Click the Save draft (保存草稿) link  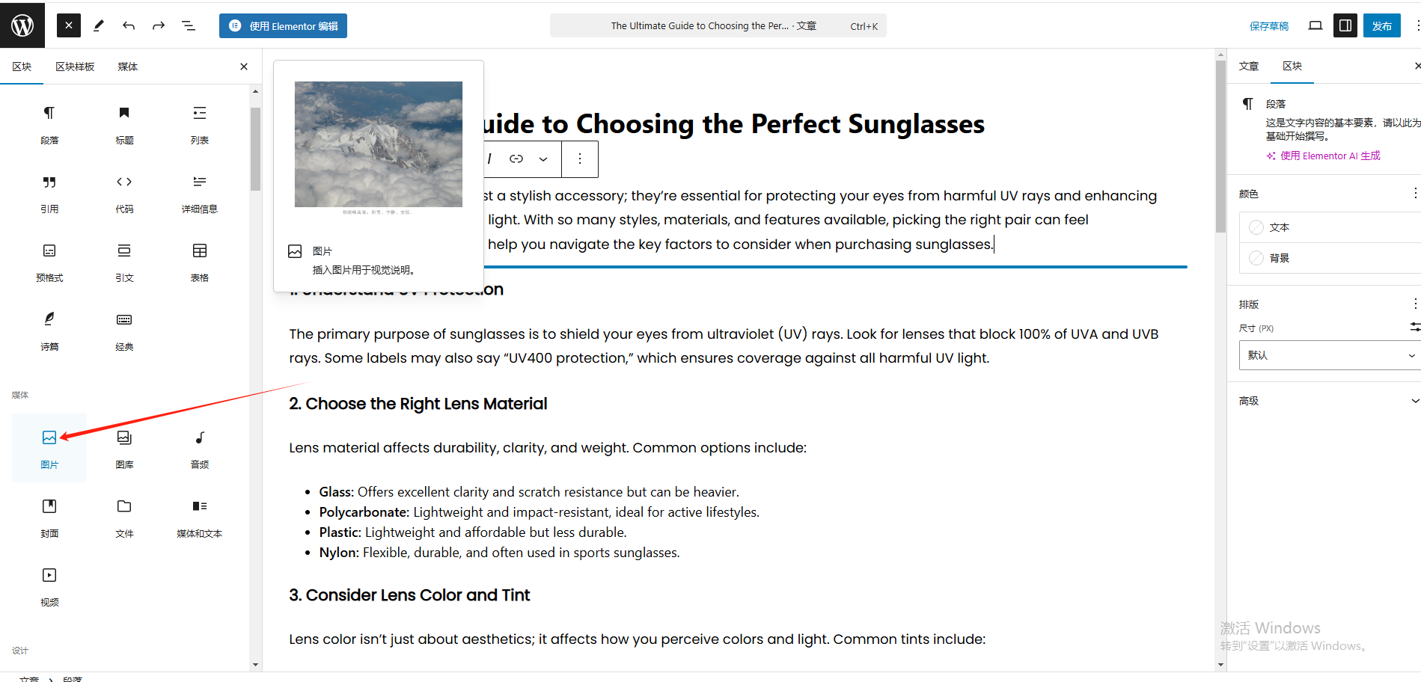(1269, 26)
